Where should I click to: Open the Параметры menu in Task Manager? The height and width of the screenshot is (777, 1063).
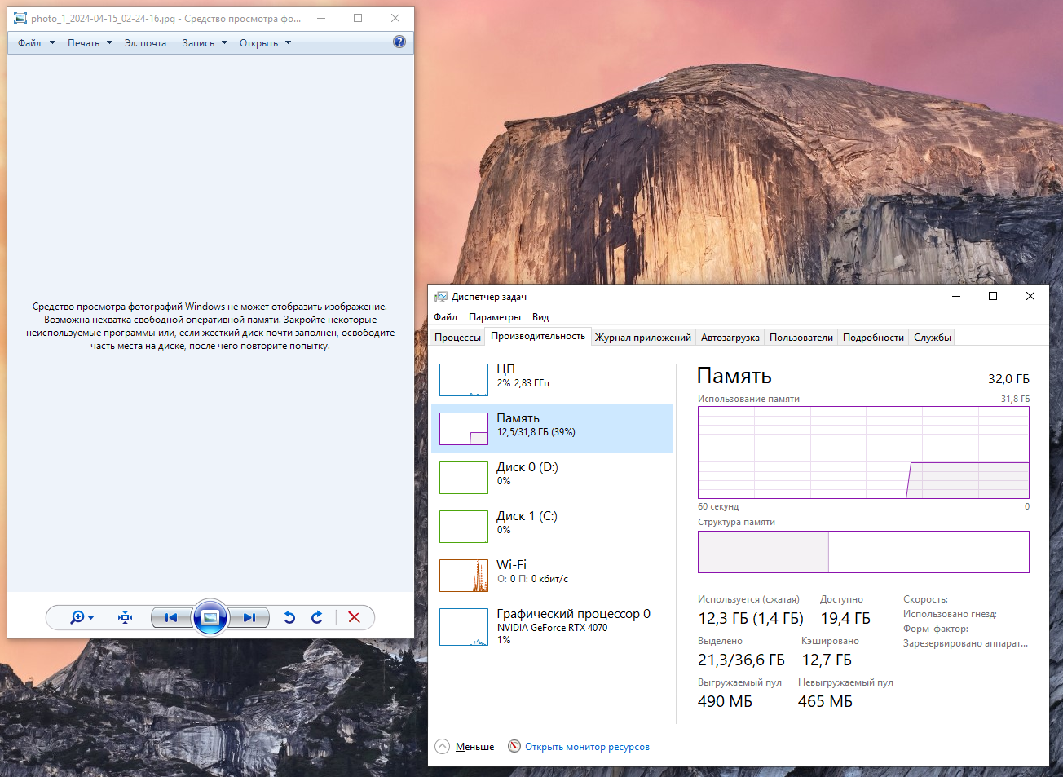(494, 317)
